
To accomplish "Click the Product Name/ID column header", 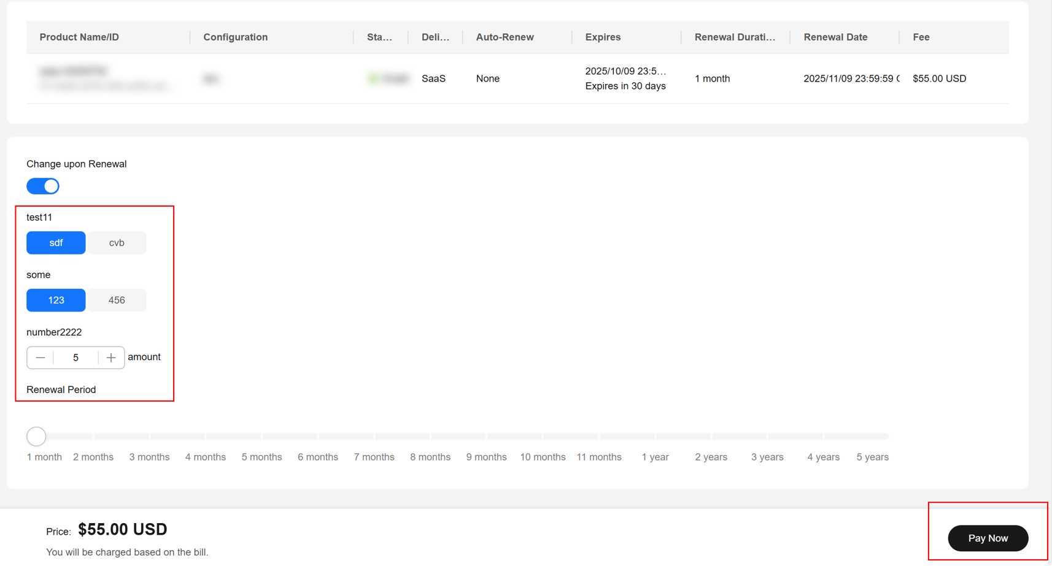I will click(x=79, y=37).
